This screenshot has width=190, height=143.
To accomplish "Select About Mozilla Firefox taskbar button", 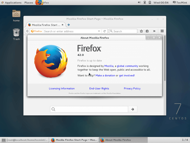I will click(x=123, y=140).
